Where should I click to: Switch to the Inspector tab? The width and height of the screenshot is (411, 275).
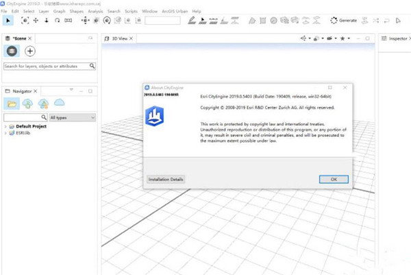point(395,38)
